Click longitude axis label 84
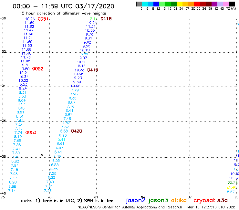 point(143,197)
